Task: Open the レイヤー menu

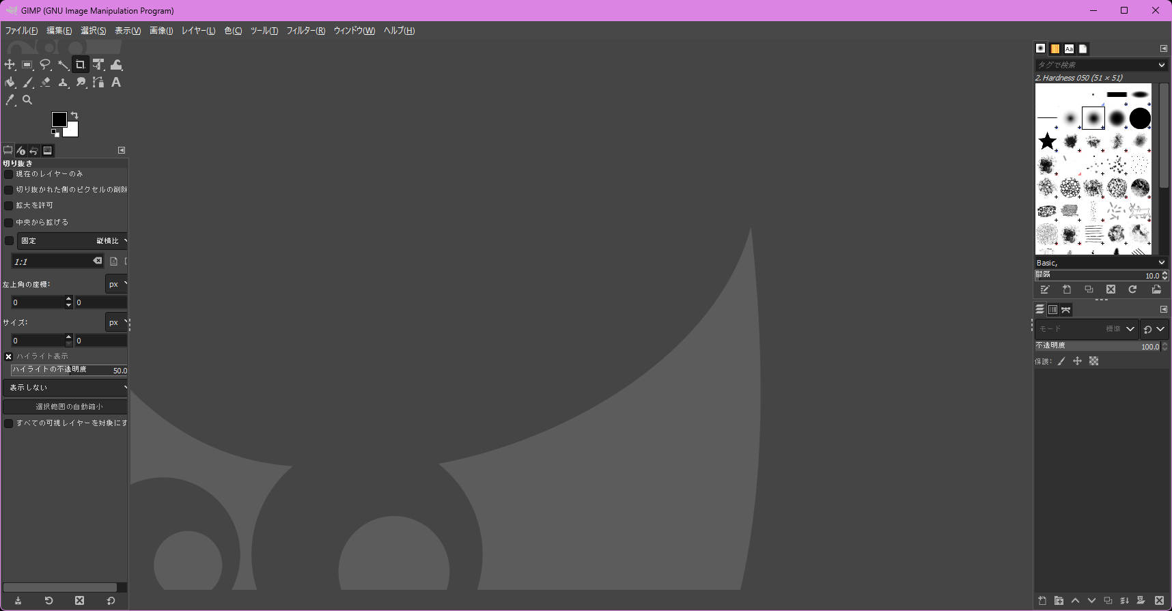Action: [198, 31]
